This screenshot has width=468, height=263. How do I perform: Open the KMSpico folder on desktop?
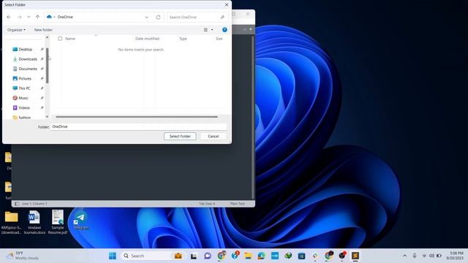tap(12, 222)
